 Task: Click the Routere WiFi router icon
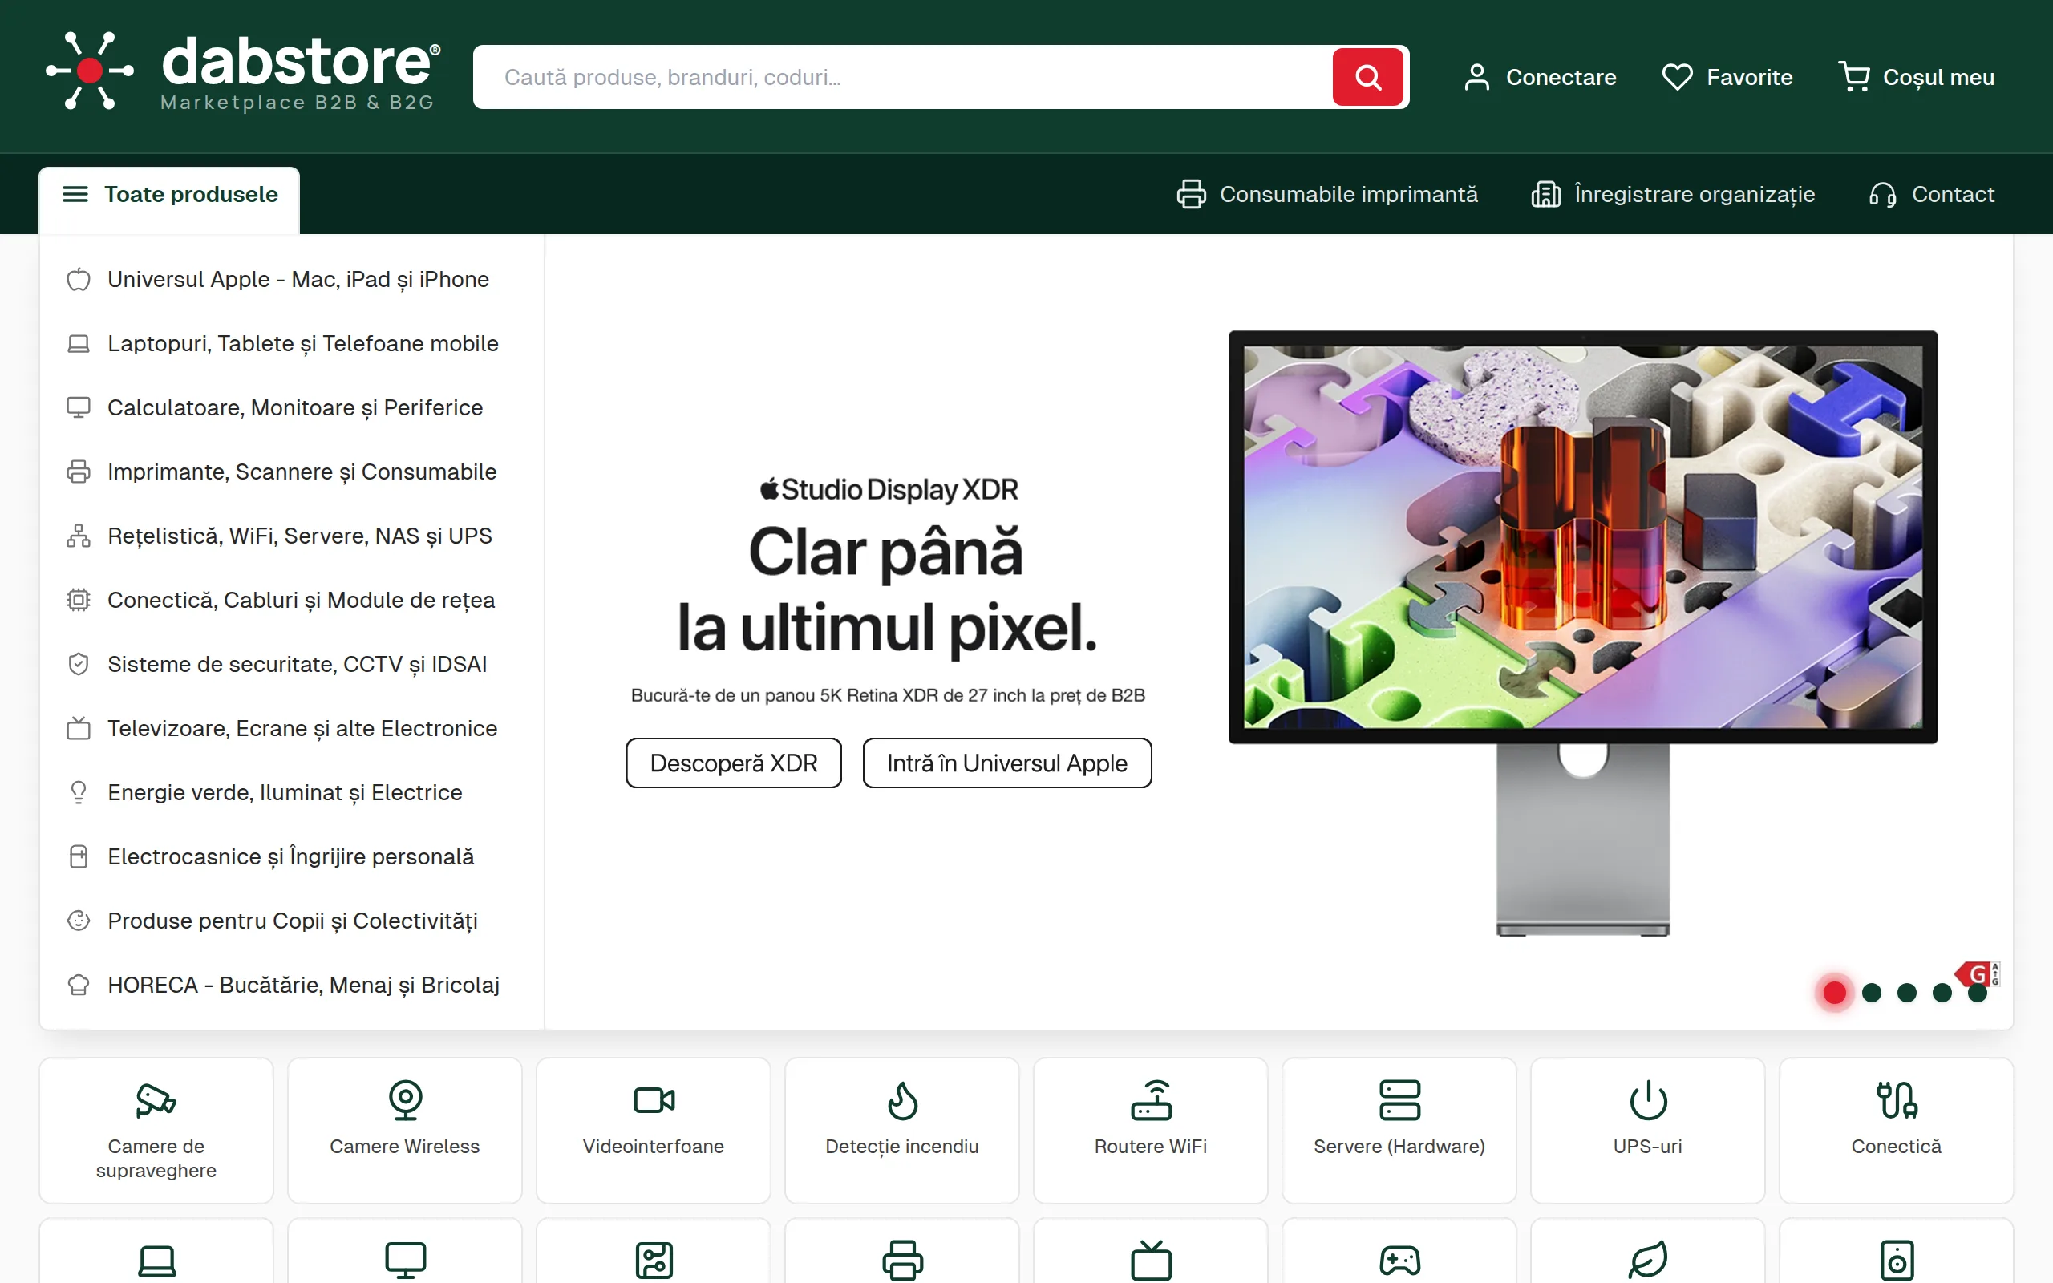(x=1152, y=1099)
